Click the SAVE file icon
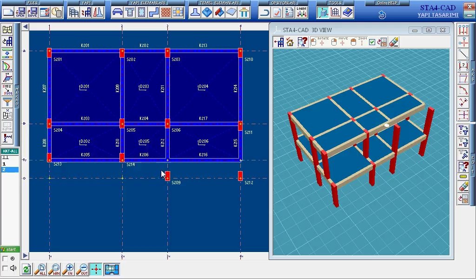 pos(32,13)
